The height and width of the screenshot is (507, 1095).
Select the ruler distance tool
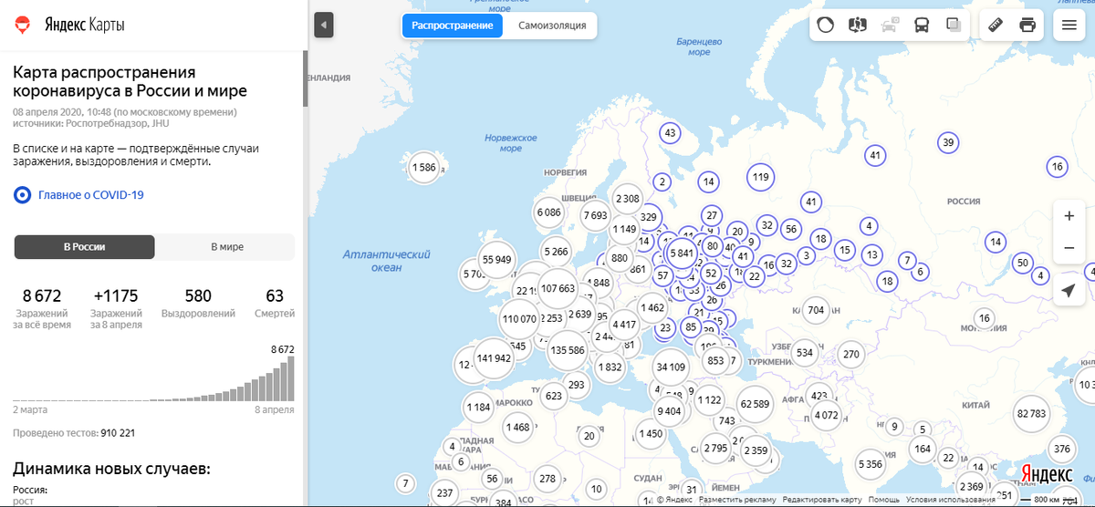[x=996, y=25]
